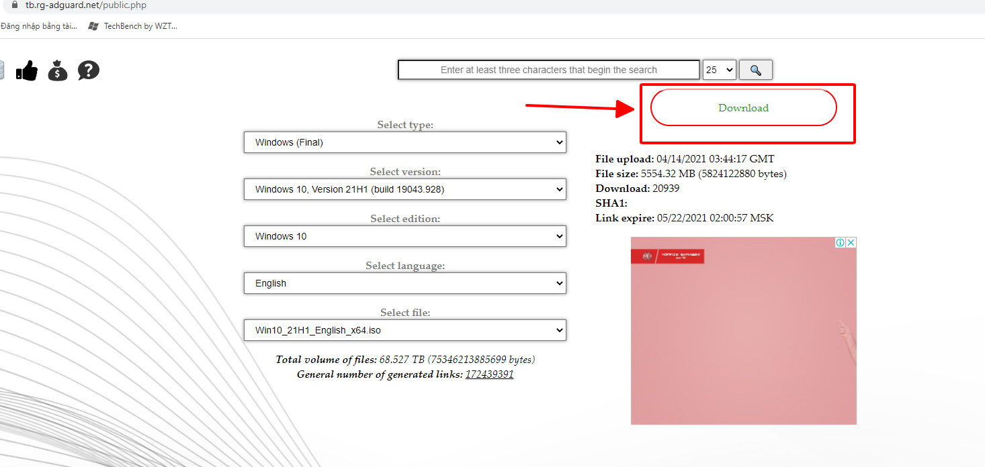
Task: Close the advertisement with its X icon
Action: [x=851, y=242]
